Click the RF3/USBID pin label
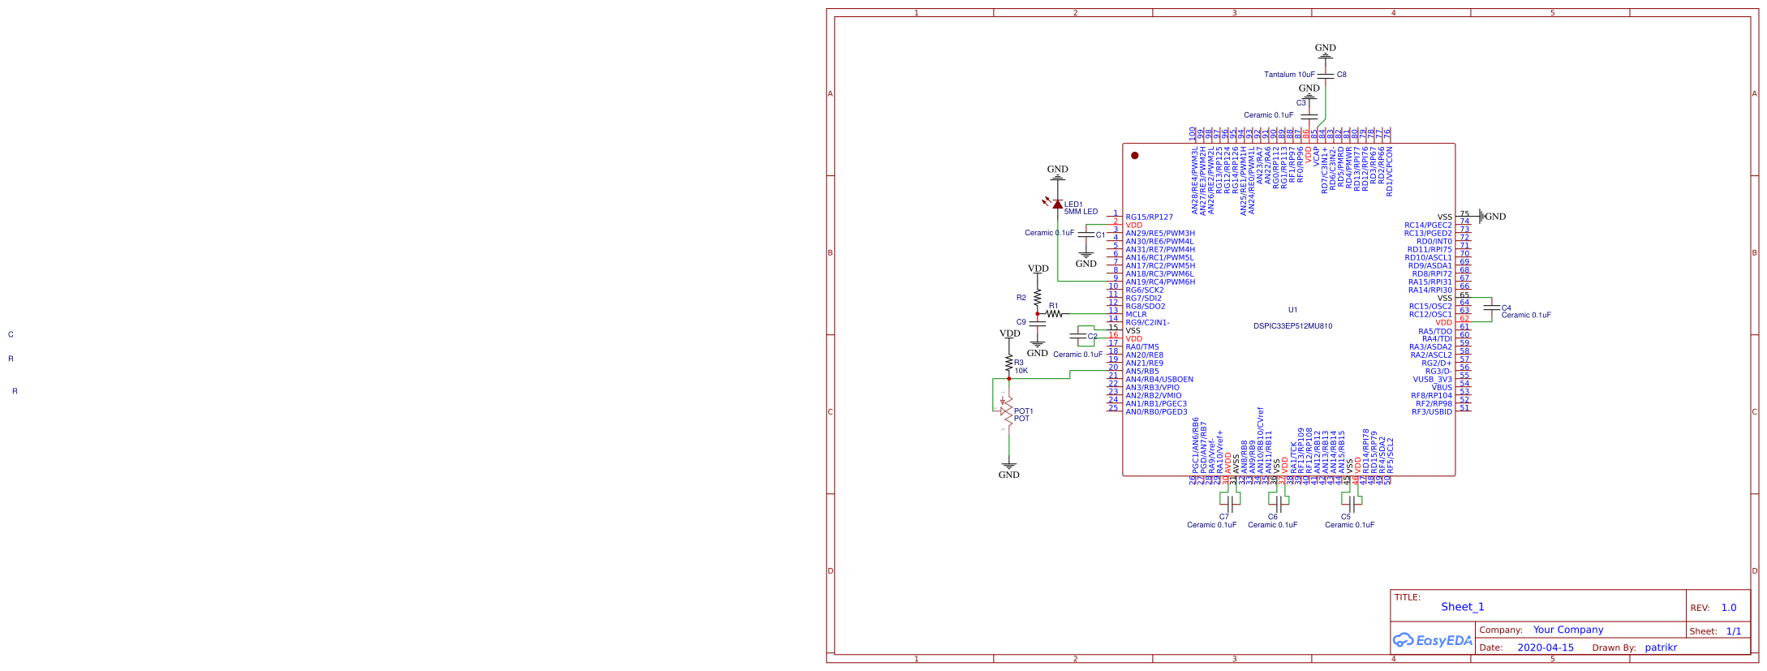 tap(1432, 411)
